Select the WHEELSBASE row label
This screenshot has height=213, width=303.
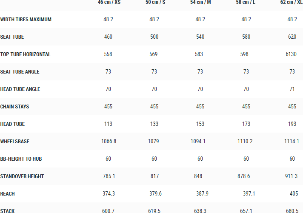(15, 142)
